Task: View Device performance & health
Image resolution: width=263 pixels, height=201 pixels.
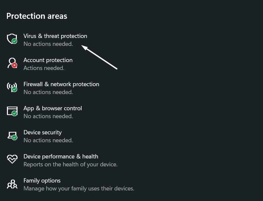Action: pos(61,156)
